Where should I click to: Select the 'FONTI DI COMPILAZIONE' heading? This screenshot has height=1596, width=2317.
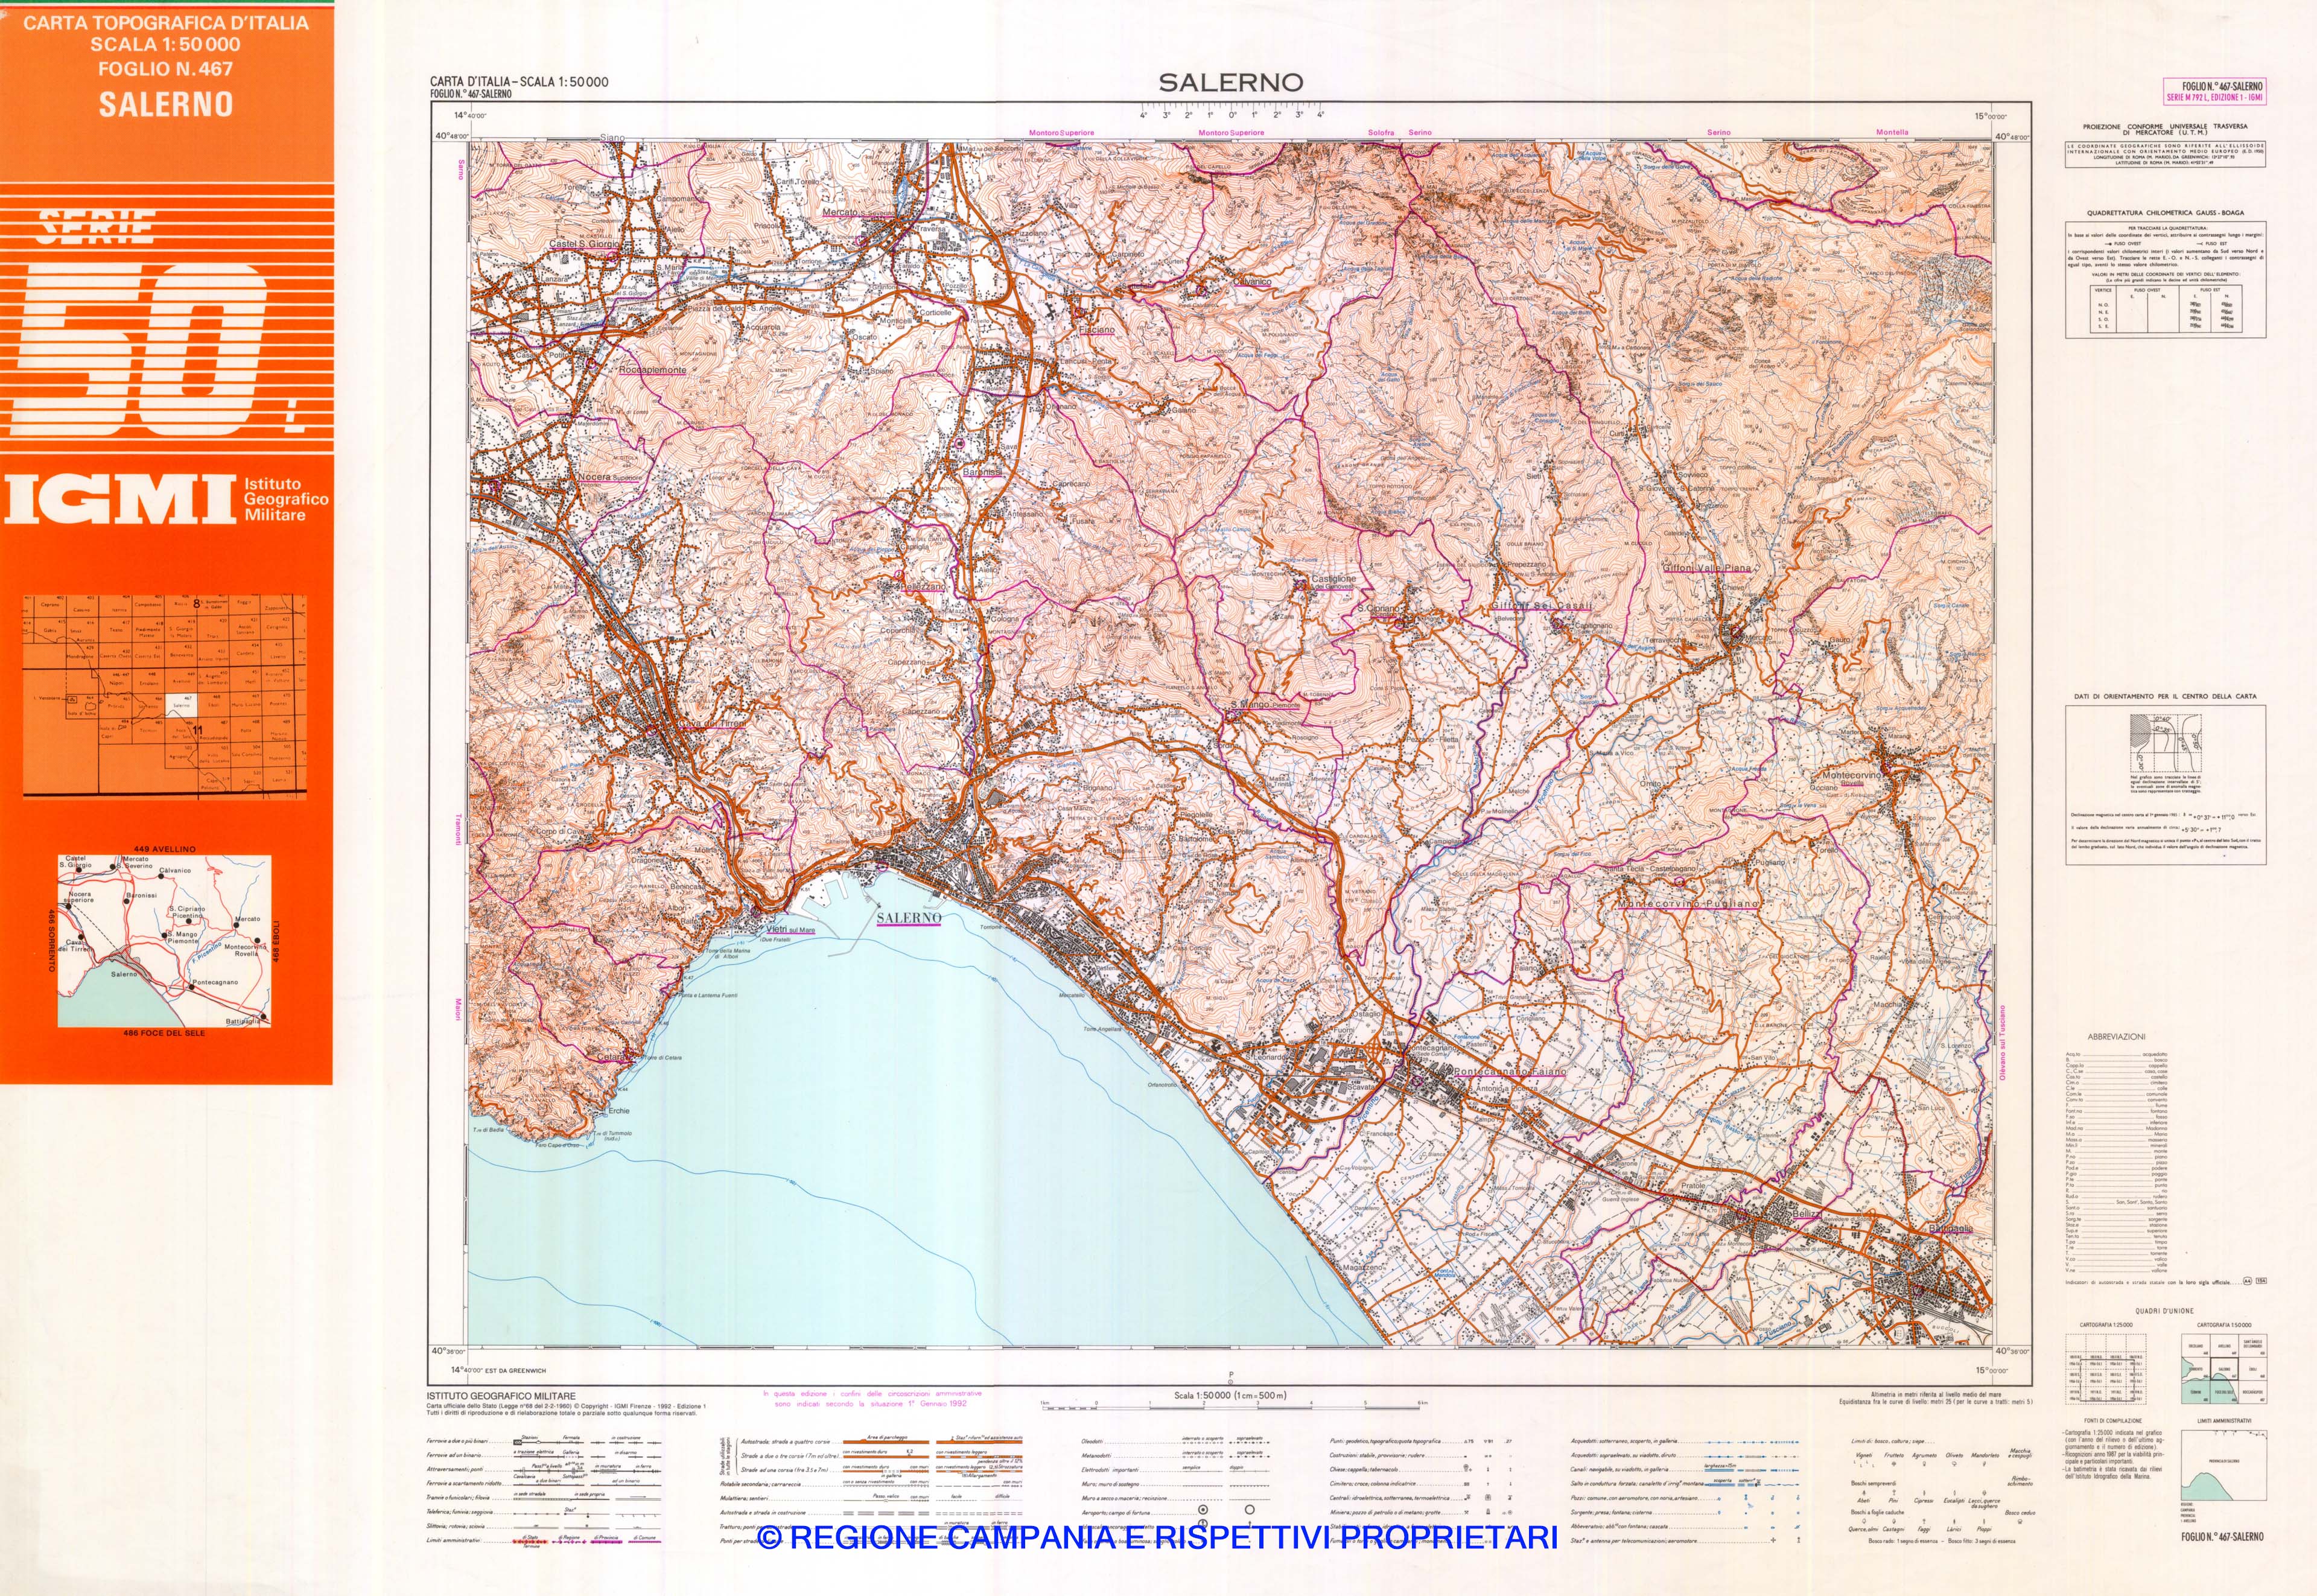pos(2113,1420)
